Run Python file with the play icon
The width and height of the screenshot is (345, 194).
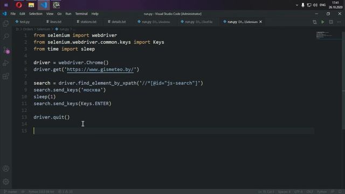pos(322,22)
